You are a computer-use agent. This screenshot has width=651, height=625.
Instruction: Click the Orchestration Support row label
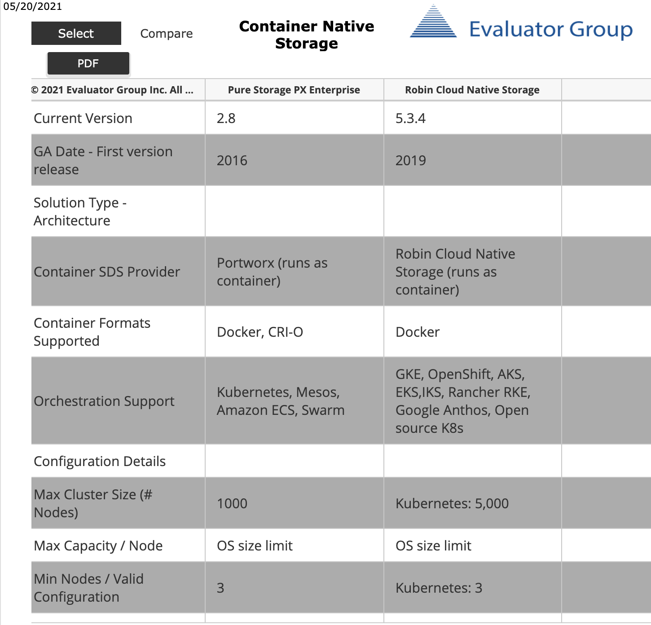[104, 401]
